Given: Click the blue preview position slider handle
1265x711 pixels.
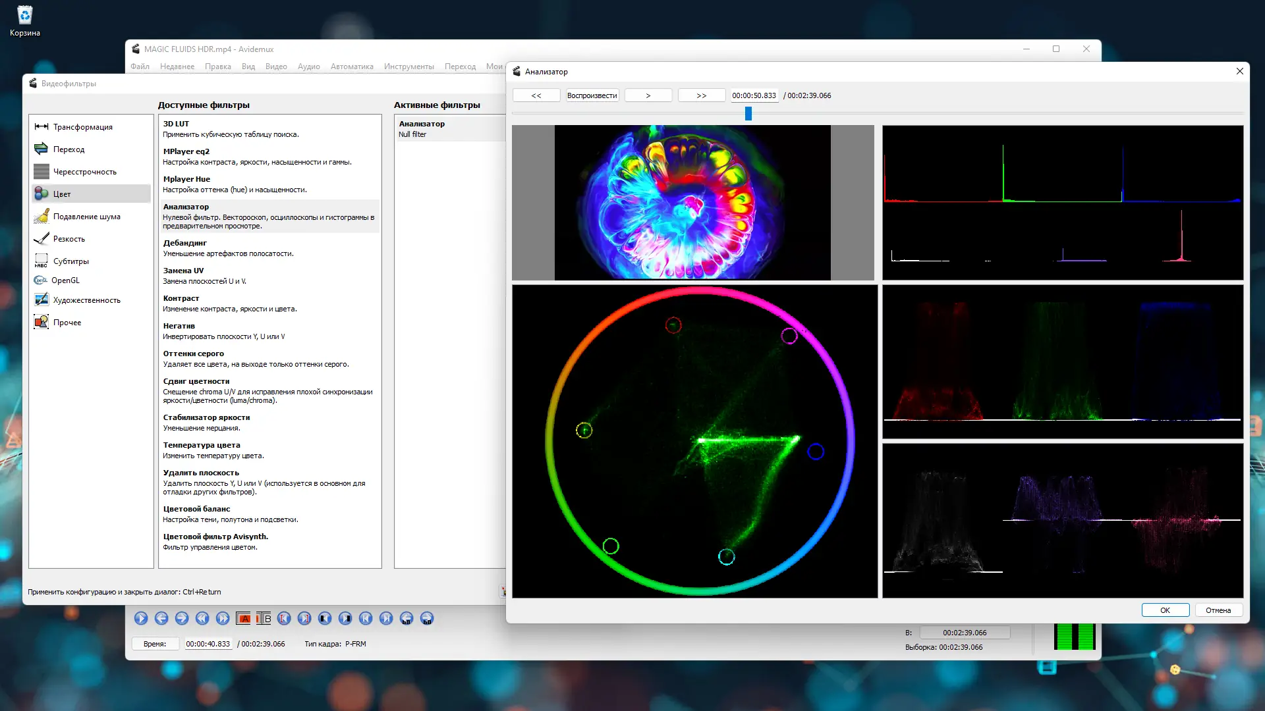Looking at the screenshot, I should [x=748, y=113].
